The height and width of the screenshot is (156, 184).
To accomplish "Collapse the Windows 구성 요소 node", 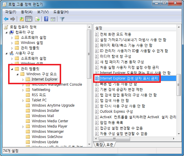I will pyautogui.click(x=17, y=74).
